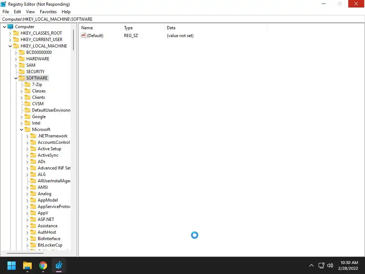Click the volume speaker tray icon
This screenshot has height=274, width=365.
click(330, 265)
